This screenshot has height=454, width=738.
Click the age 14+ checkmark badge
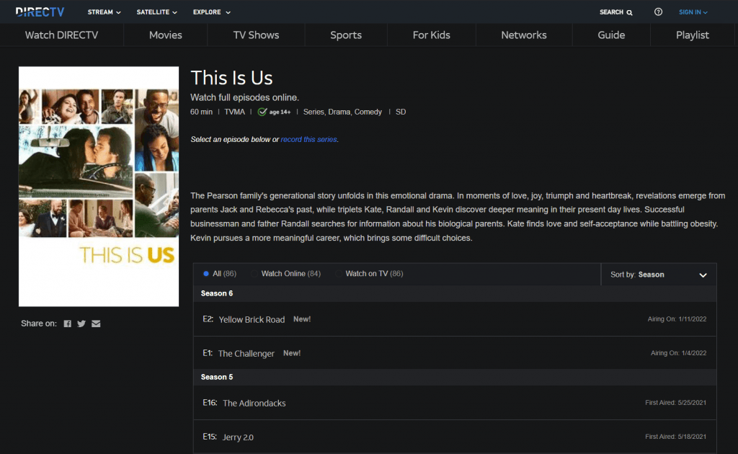(x=274, y=112)
